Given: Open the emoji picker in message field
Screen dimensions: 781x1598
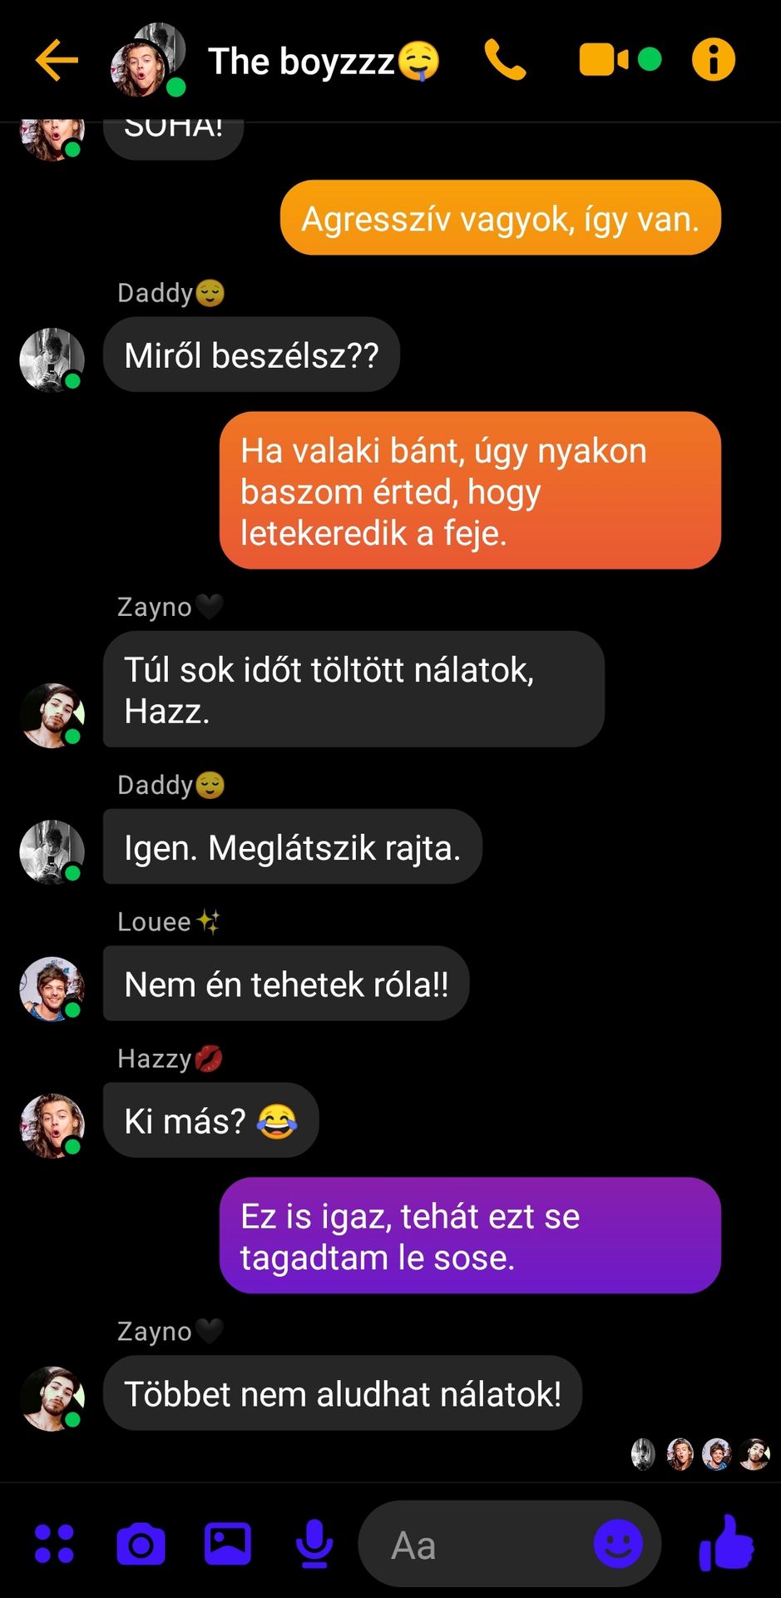Looking at the screenshot, I should click(x=618, y=1544).
